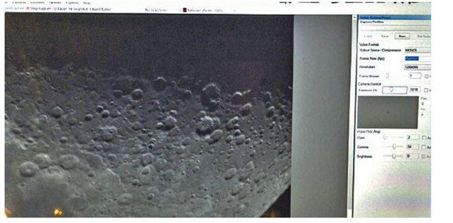Enable the Gain Auto checkbox
The width and height of the screenshot is (453, 223).
point(424,138)
